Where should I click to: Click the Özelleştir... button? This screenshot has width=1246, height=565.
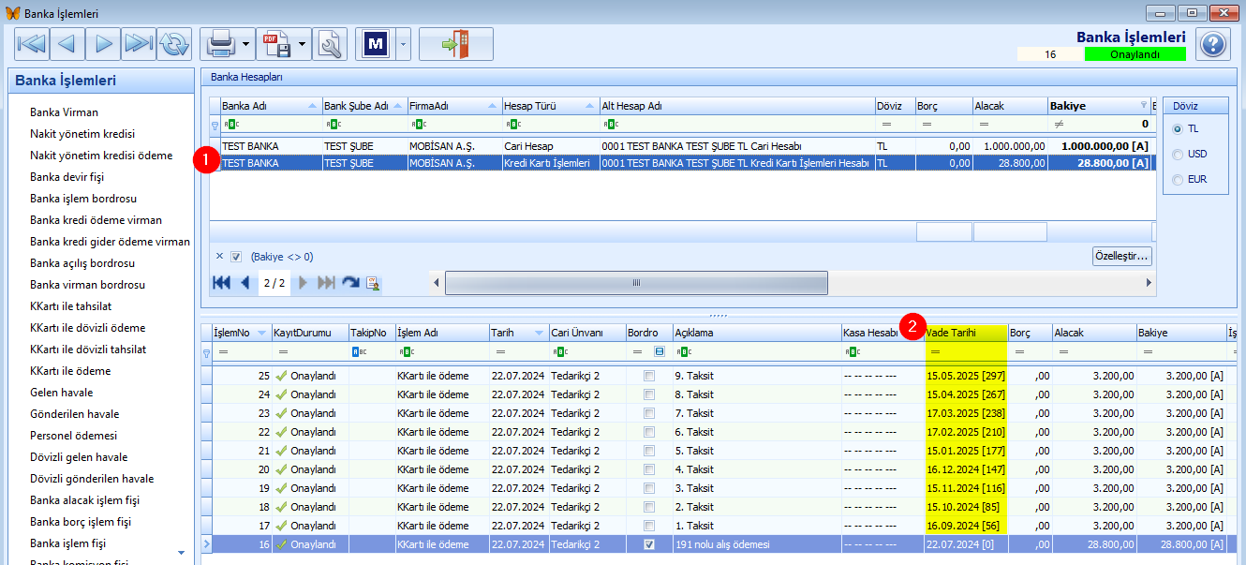[1122, 256]
